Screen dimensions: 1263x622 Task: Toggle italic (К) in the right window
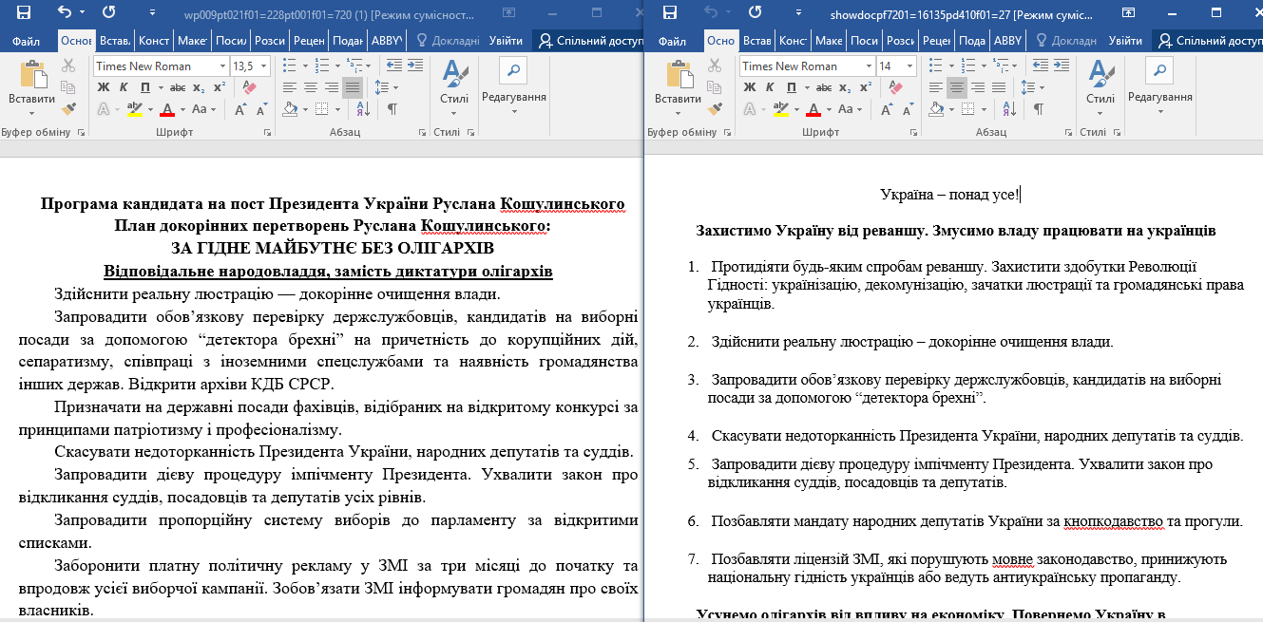772,87
